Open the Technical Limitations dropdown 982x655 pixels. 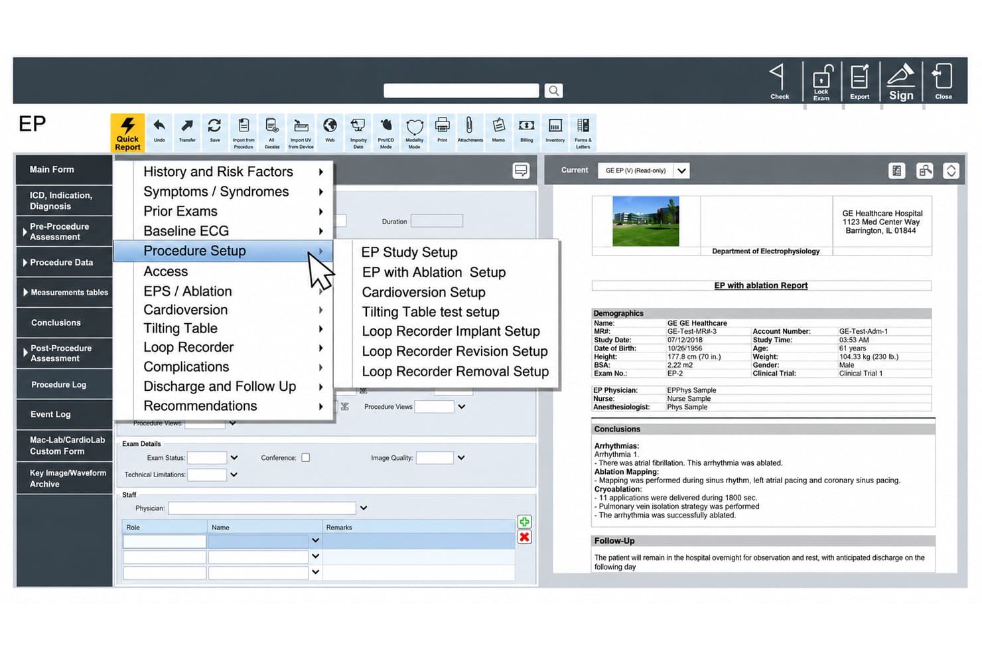(234, 474)
